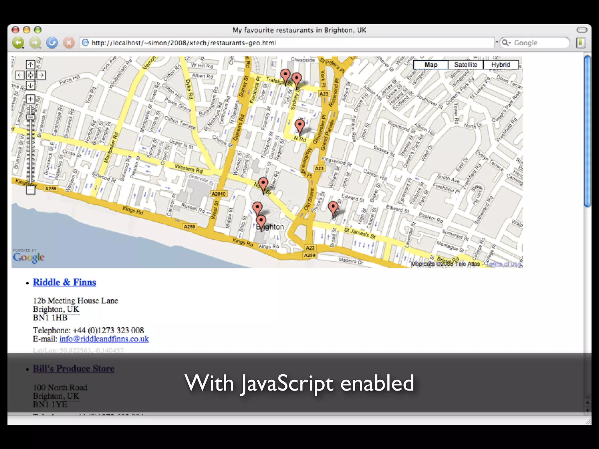Open the Riddle & Finns link

[x=64, y=282]
